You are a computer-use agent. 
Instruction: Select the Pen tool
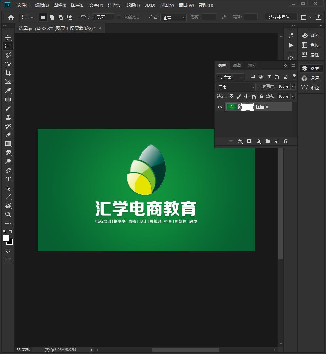[x=8, y=170]
